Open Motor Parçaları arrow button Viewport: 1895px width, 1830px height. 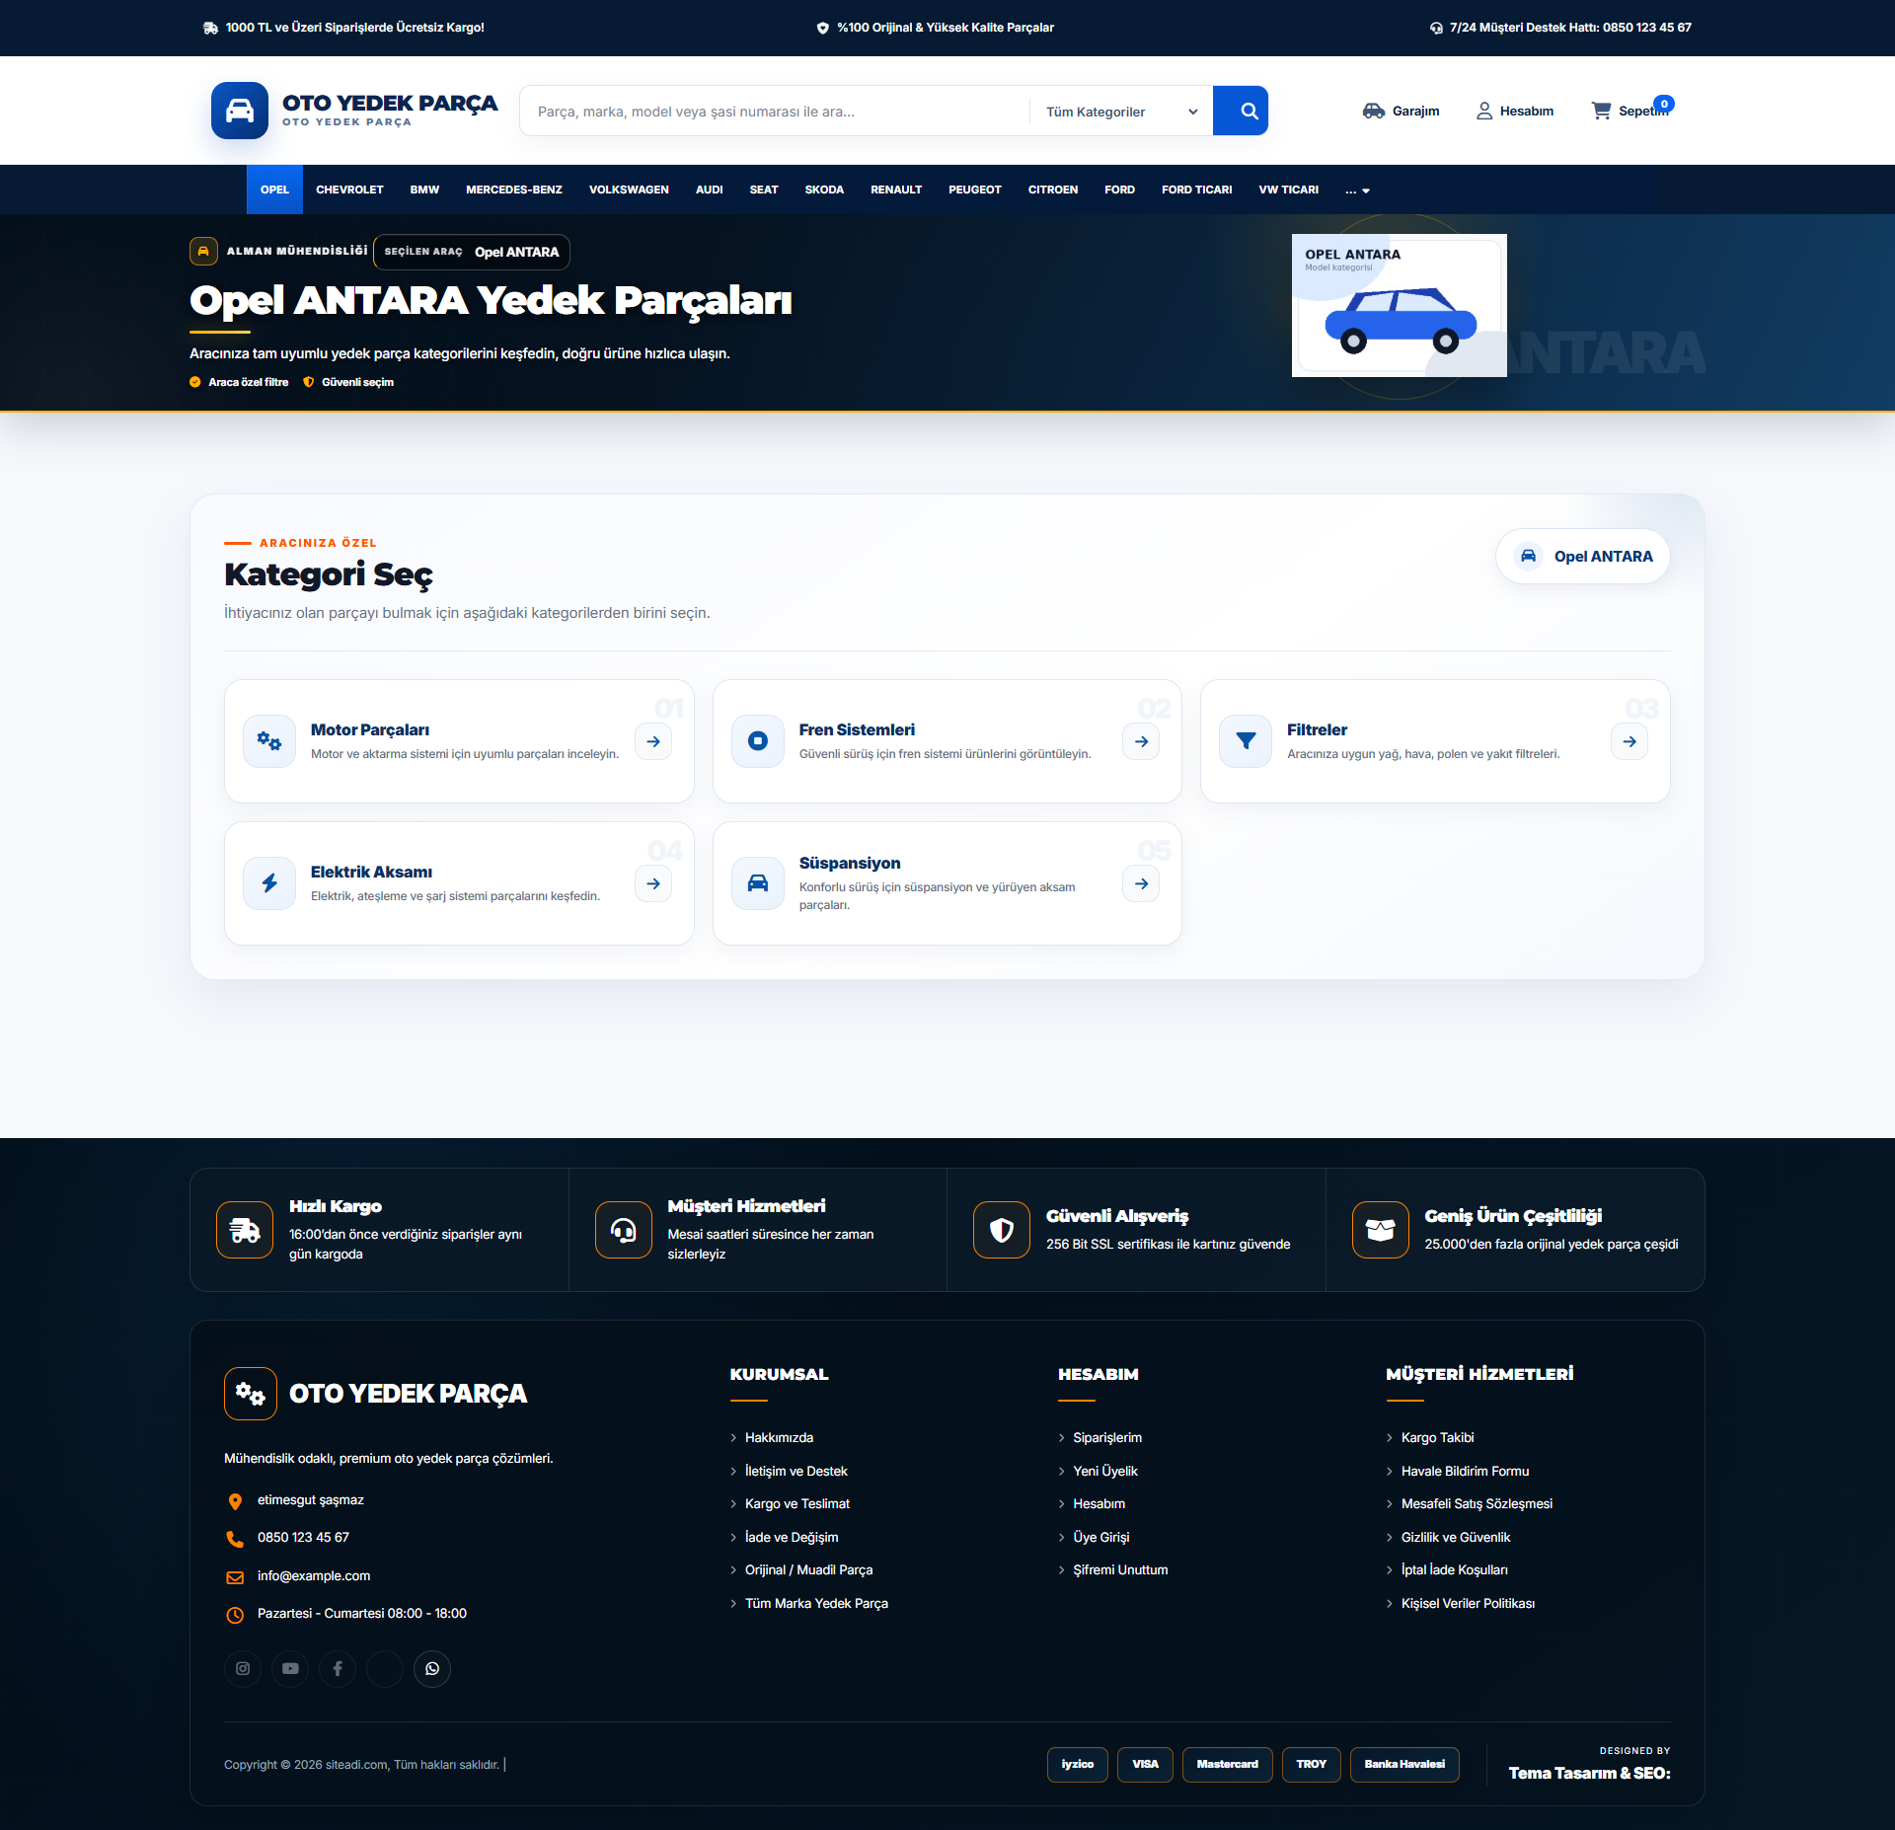pyautogui.click(x=653, y=741)
